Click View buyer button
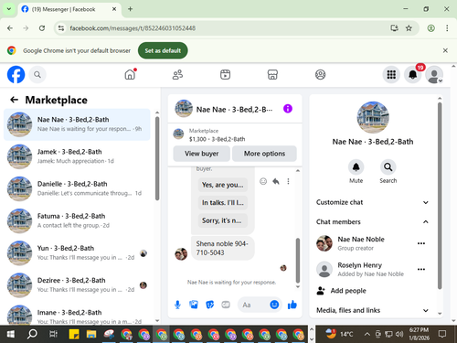Screen dimensions: 457x343 (201, 154)
